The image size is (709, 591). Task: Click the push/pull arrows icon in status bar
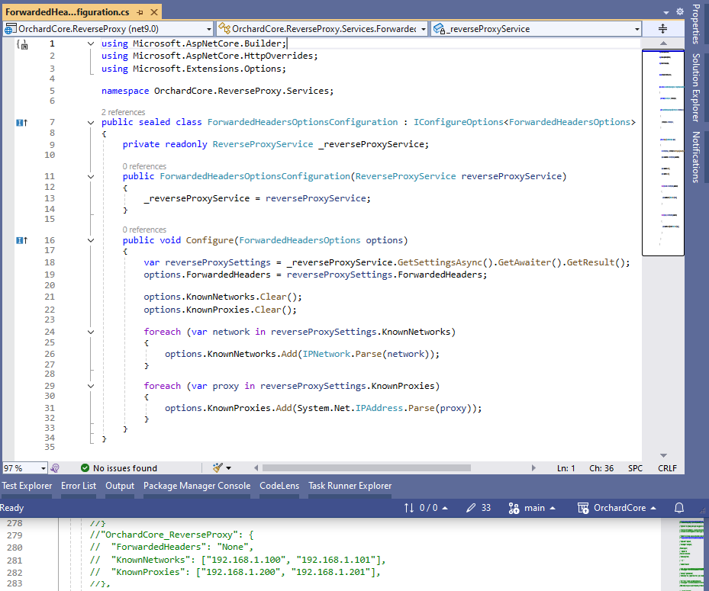click(x=409, y=508)
